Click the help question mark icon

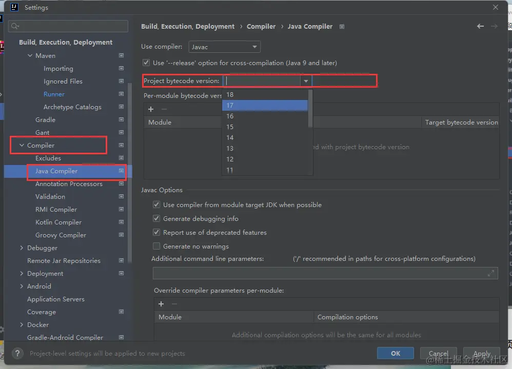pos(17,353)
